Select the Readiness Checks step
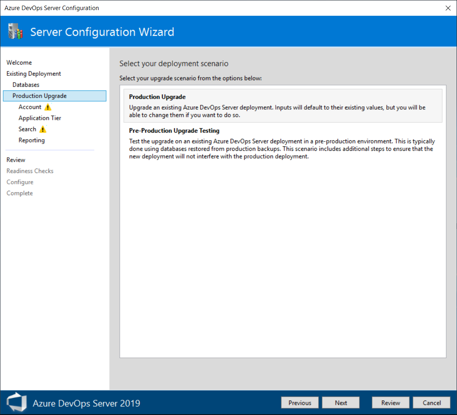The height and width of the screenshot is (415, 457). tap(30, 171)
